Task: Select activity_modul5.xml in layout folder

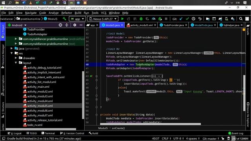Action: tap(40, 106)
